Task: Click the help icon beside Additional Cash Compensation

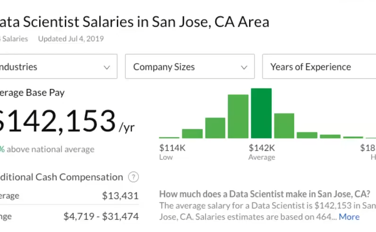Action: coord(134,178)
